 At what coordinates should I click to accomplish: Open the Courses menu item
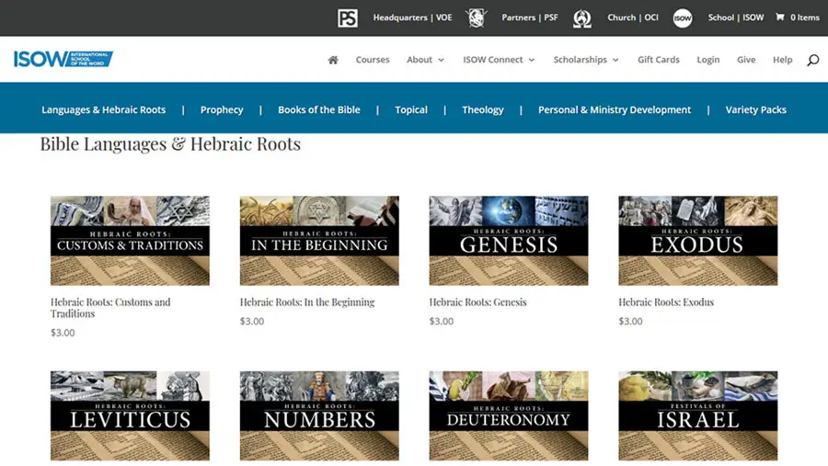(x=373, y=60)
